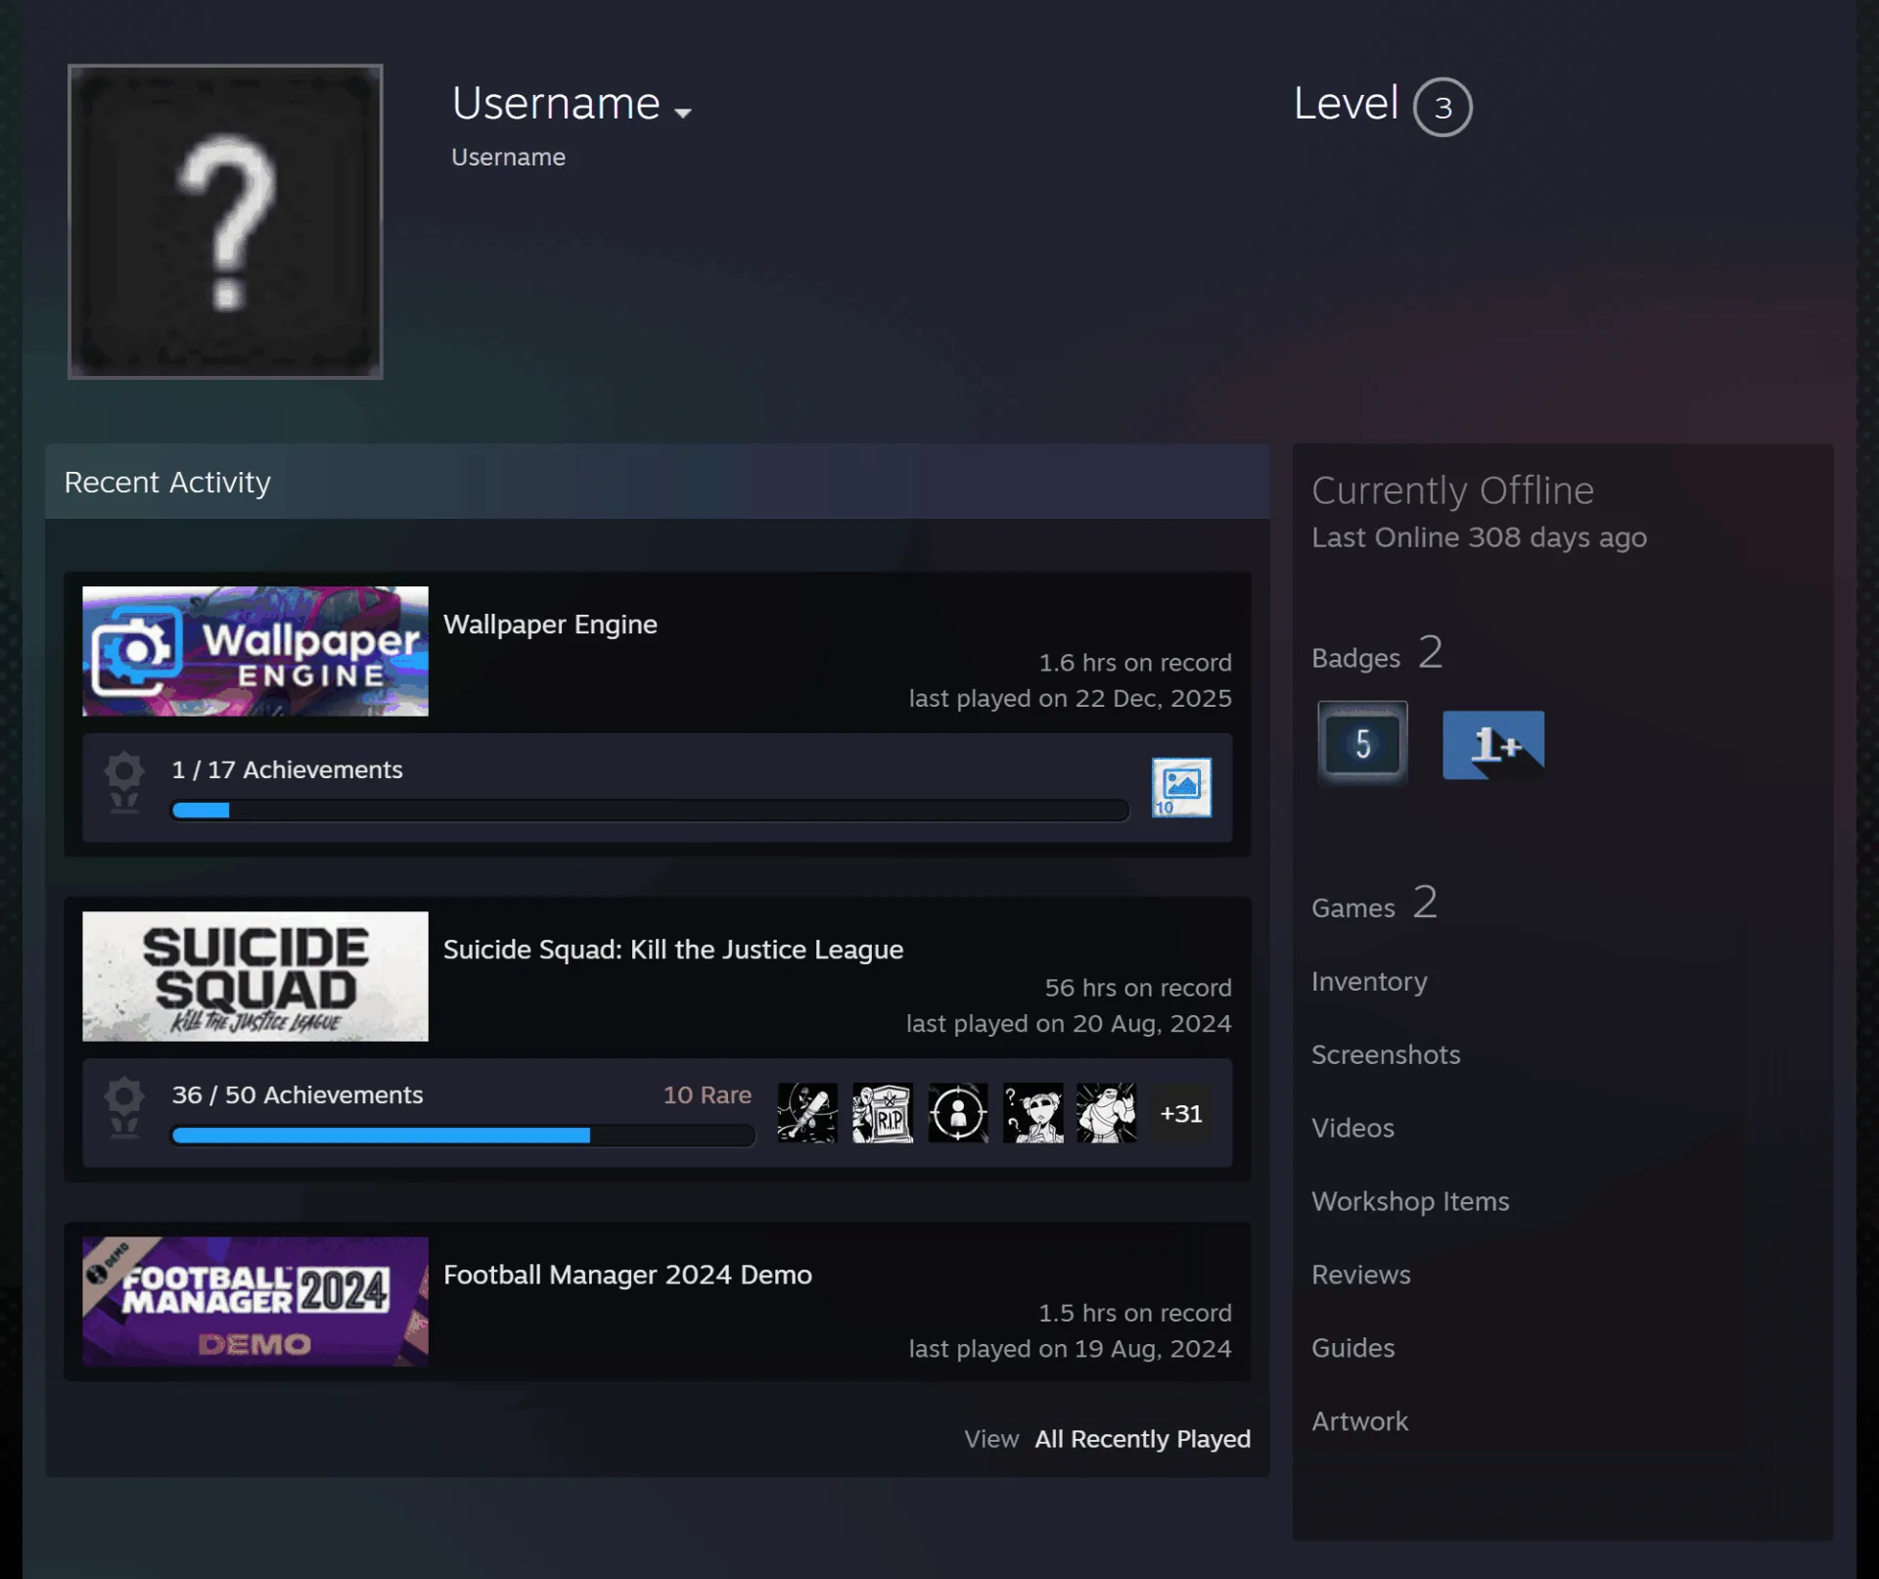Open the Guides link
Image resolution: width=1879 pixels, height=1579 pixels.
1353,1348
